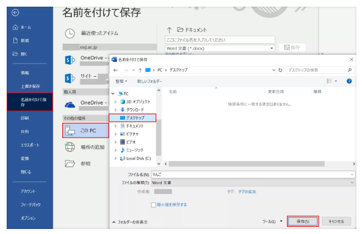
Task: Click the up-arrow parent folder icon
Action: pyautogui.click(x=140, y=70)
